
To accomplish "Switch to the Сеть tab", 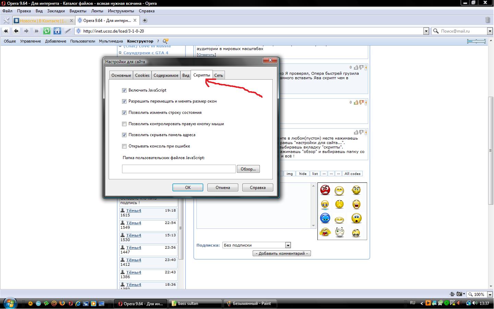I will (x=218, y=75).
